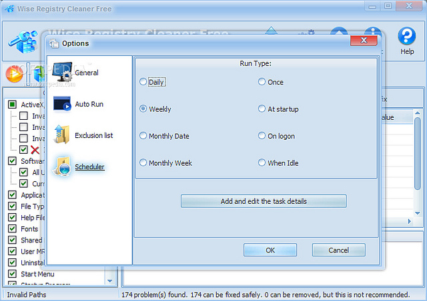The image size is (427, 301).
Task: Toggle the Start Menu checkbox
Action: pos(12,274)
